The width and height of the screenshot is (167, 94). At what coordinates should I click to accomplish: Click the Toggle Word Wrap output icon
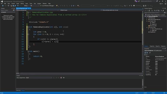(x=64, y=78)
